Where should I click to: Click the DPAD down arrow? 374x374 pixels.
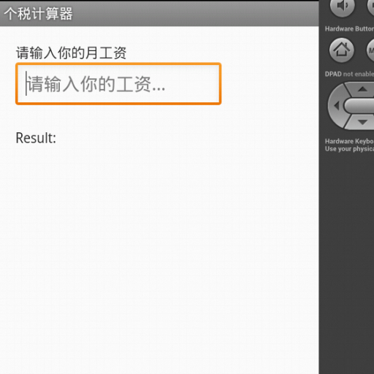pos(362,122)
